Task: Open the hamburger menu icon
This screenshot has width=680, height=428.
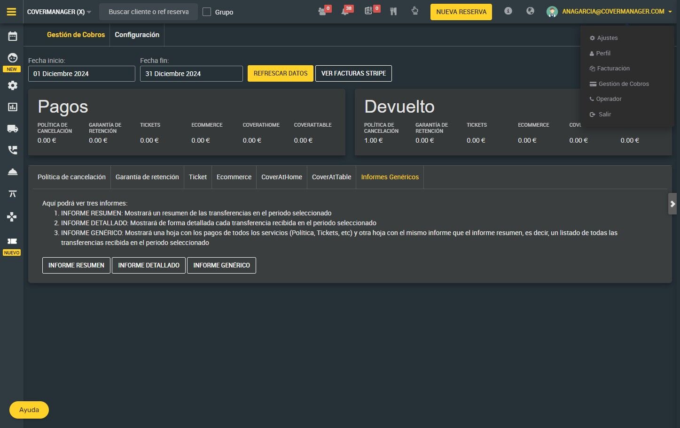Action: point(12,12)
